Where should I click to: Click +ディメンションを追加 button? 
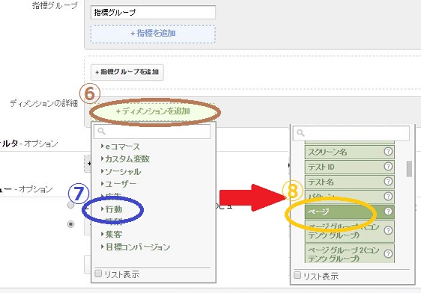(x=153, y=111)
